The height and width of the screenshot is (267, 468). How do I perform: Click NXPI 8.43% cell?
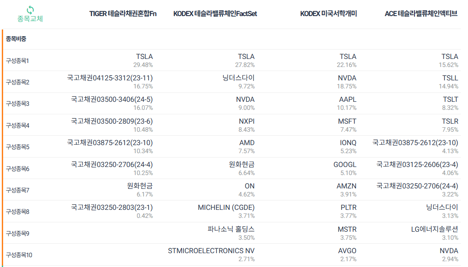click(x=247, y=125)
